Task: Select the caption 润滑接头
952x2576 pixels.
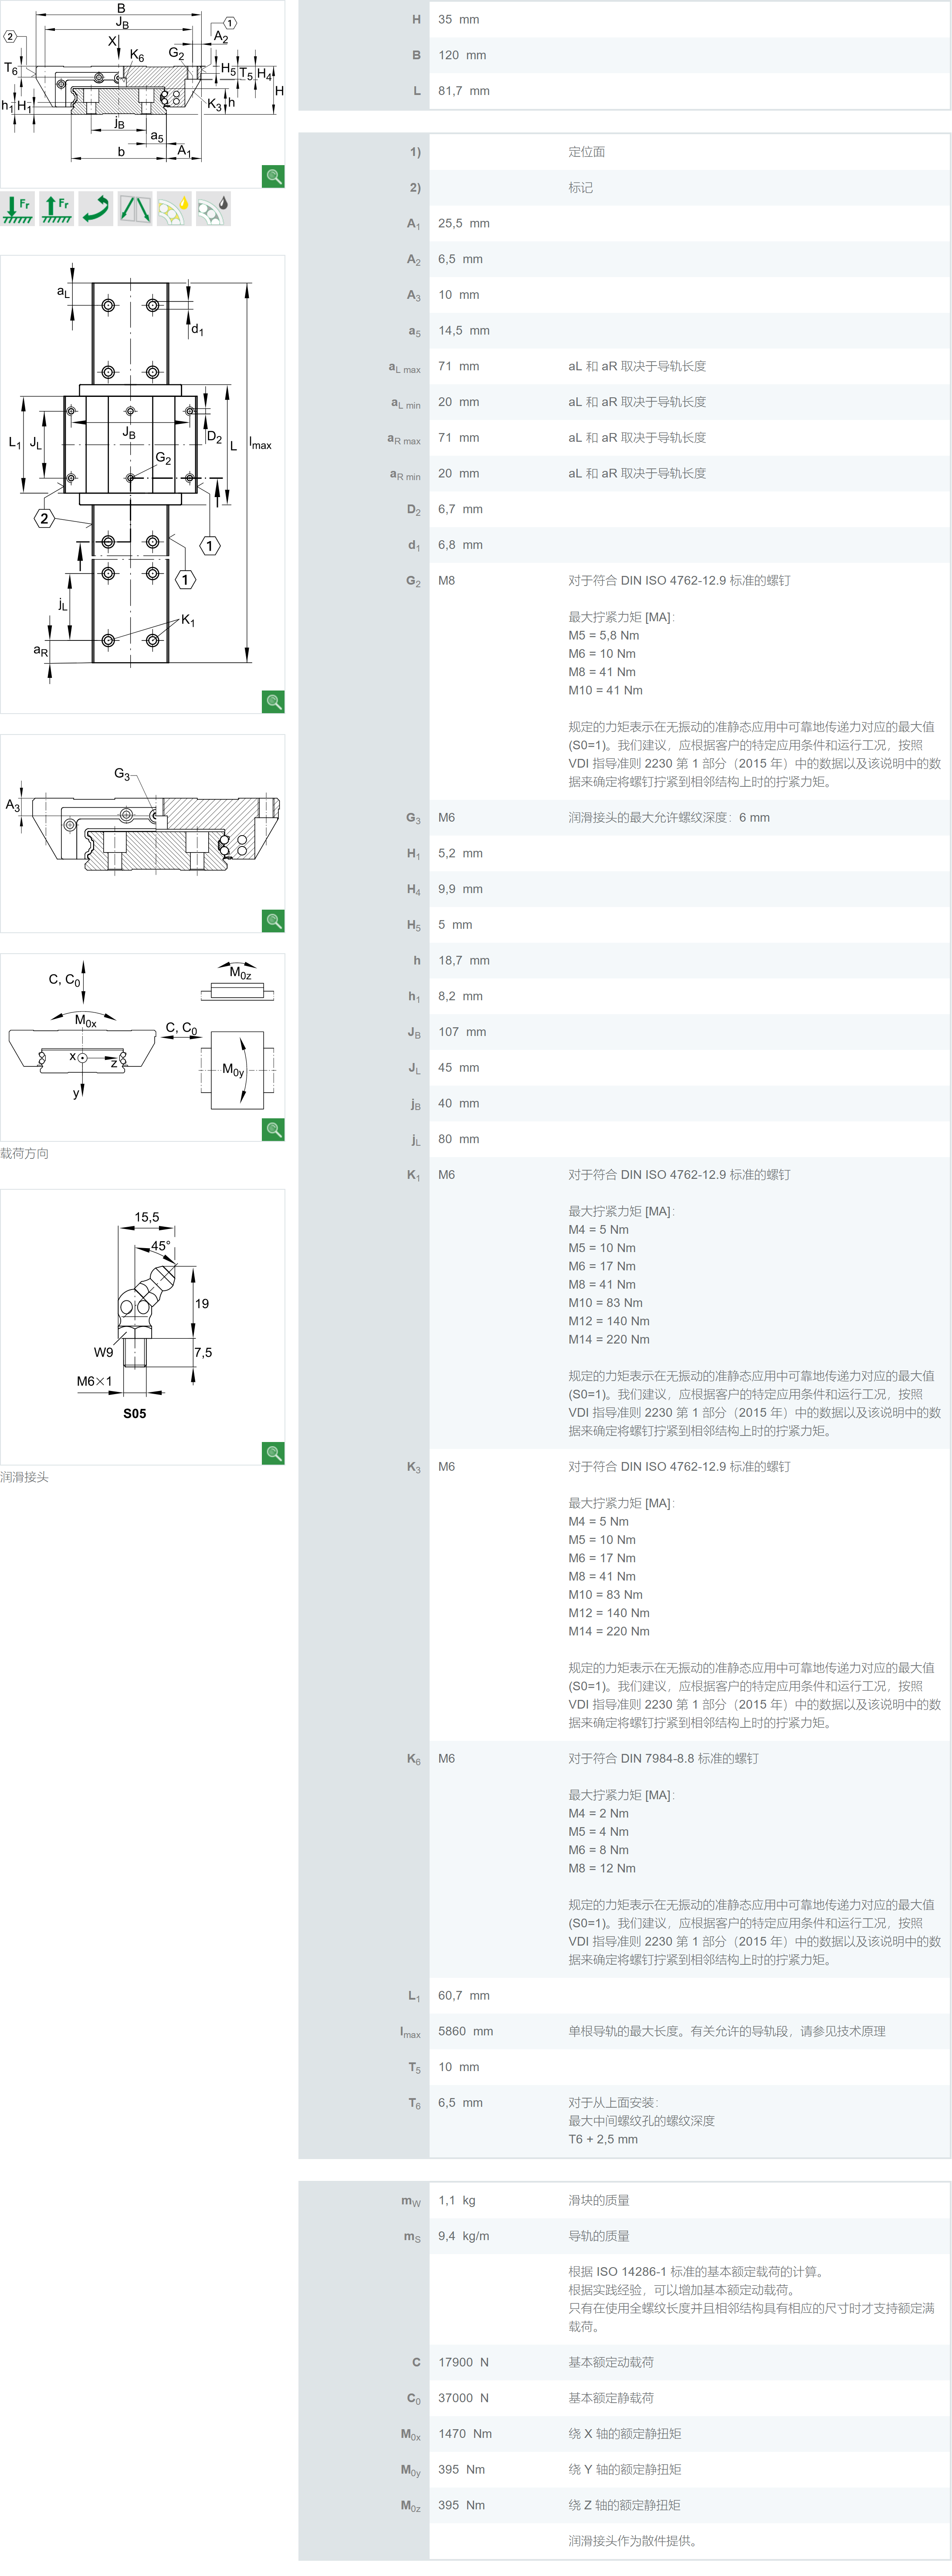Action: coord(25,1477)
